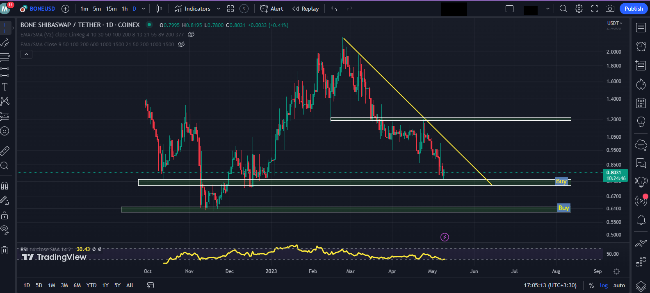
Task: Add symbol with the plus button
Action: click(65, 9)
